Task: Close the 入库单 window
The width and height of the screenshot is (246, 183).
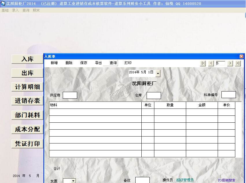Action: (241, 56)
